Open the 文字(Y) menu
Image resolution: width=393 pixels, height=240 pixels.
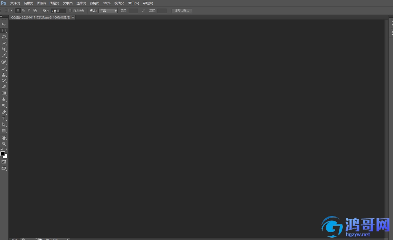tap(68, 3)
